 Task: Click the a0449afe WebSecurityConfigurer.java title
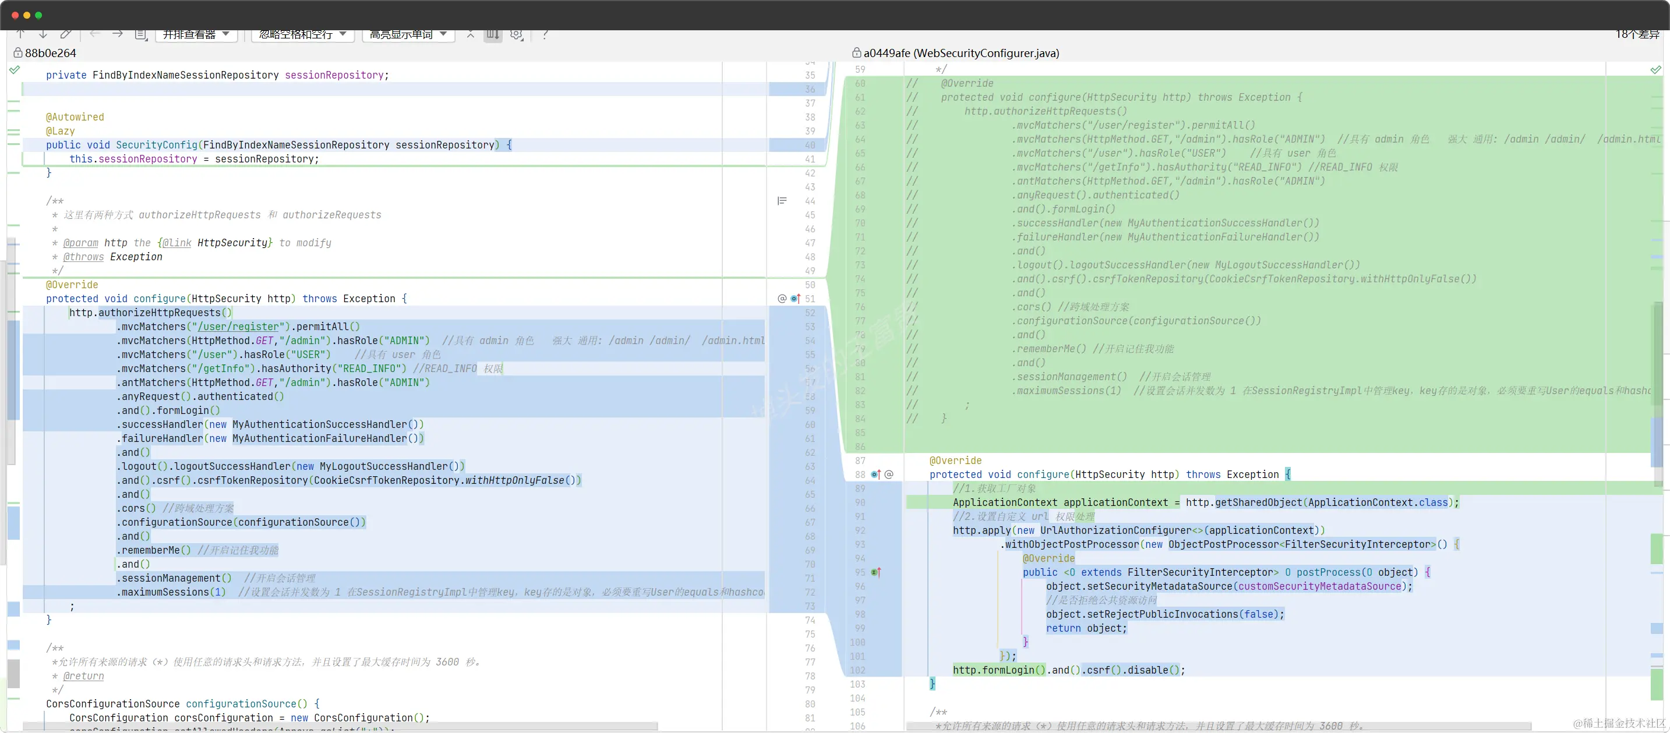point(961,53)
